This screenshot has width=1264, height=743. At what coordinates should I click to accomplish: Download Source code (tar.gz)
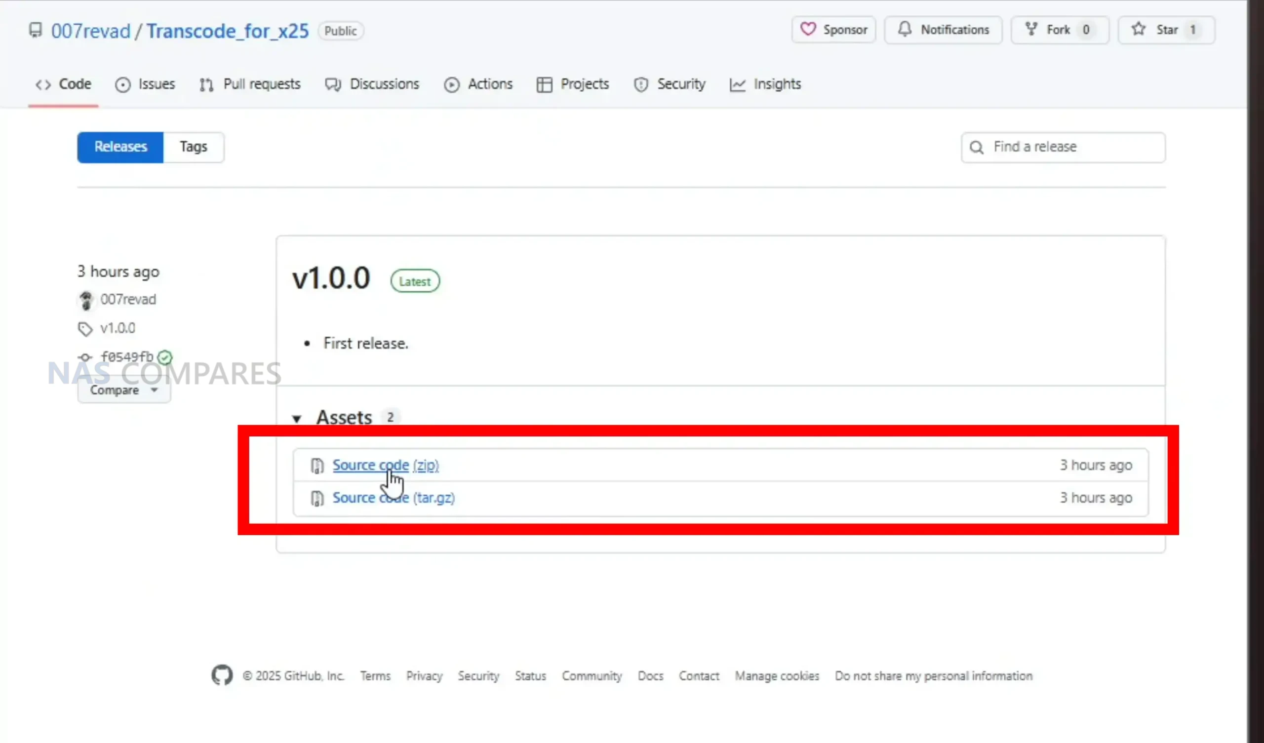click(x=393, y=498)
